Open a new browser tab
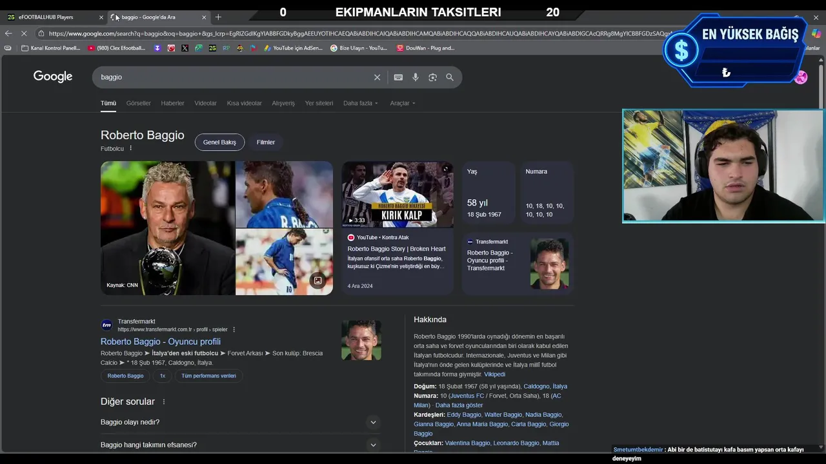The height and width of the screenshot is (464, 826). tap(218, 17)
